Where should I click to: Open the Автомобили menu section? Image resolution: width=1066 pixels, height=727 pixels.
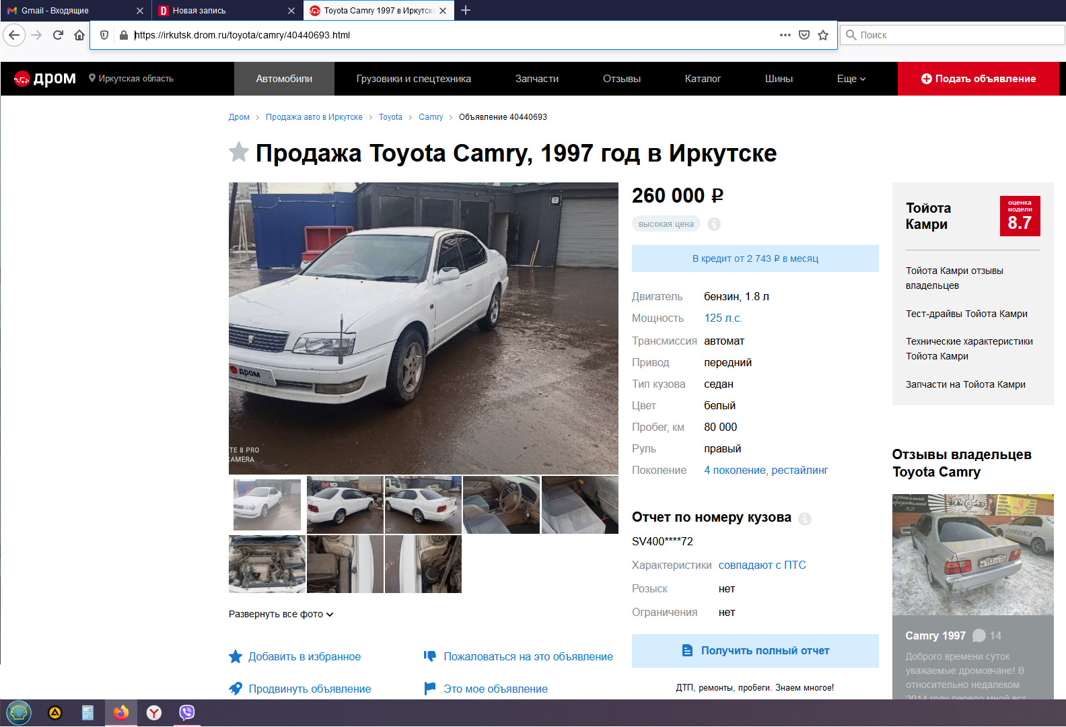(284, 79)
